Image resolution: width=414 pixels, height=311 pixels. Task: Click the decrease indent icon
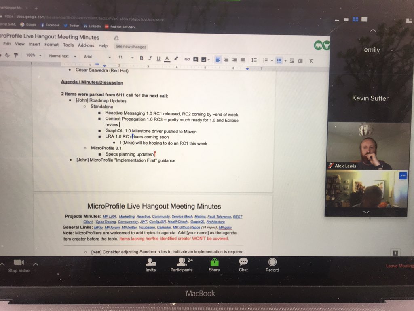tap(292, 61)
